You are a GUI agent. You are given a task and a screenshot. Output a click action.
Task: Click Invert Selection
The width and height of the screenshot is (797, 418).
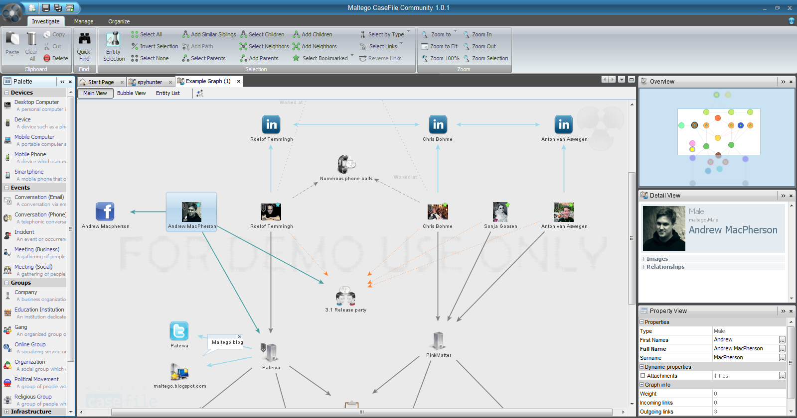coord(155,46)
